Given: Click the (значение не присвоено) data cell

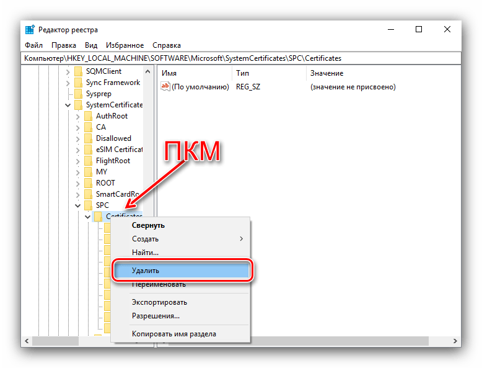Looking at the screenshot, I should coord(353,87).
